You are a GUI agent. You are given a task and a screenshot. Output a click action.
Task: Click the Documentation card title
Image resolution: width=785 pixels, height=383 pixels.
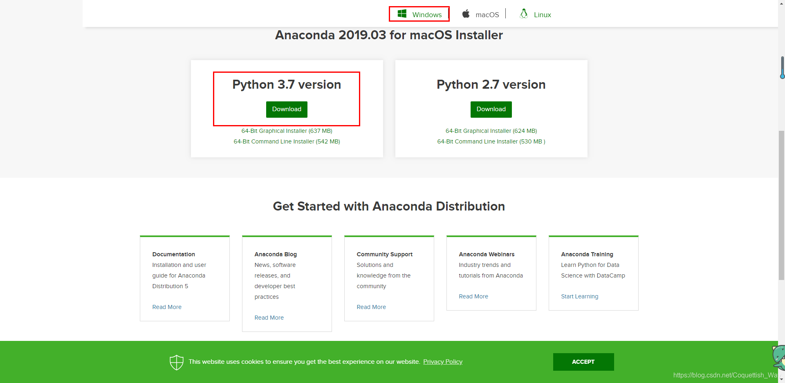(x=174, y=254)
